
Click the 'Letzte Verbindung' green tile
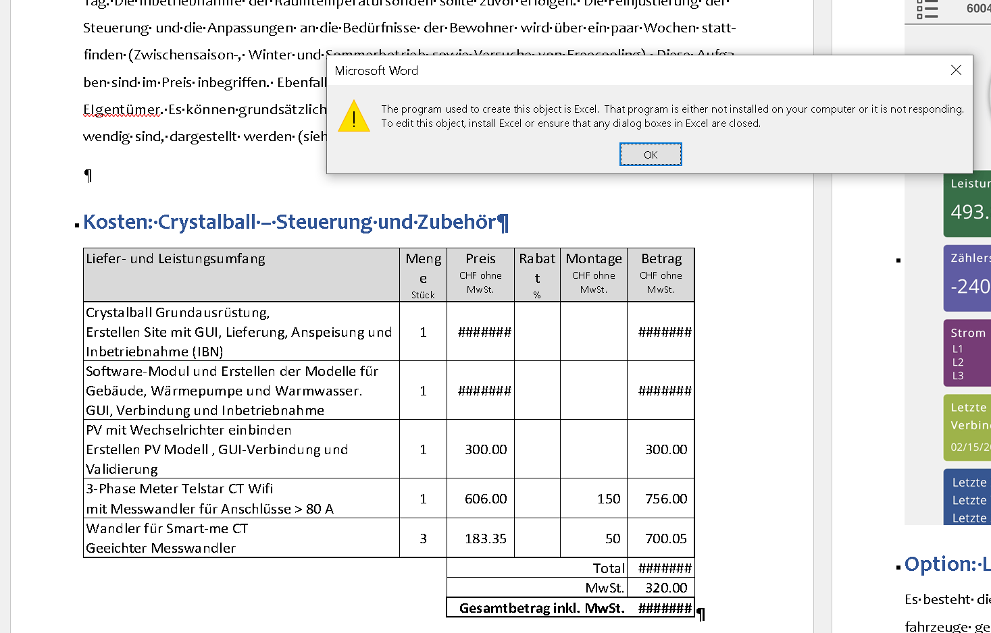click(968, 427)
